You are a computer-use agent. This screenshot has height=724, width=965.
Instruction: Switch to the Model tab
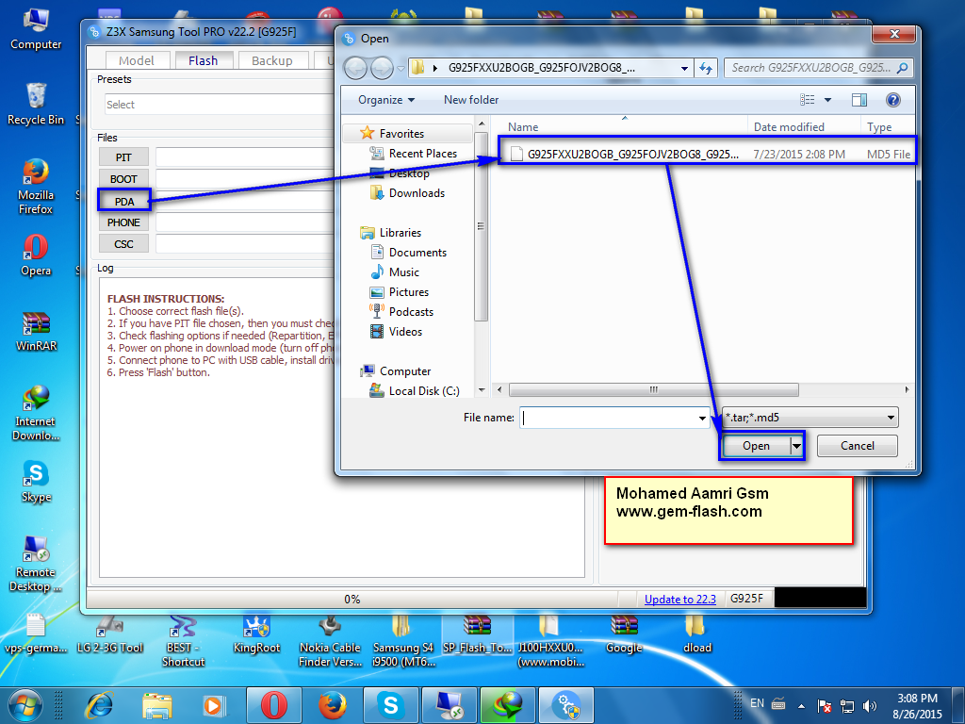click(136, 60)
